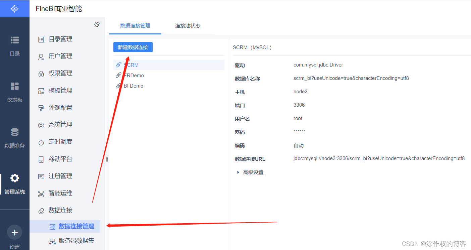Toggle the sidebar pin icon
This screenshot has width=471, height=250.
pyautogui.click(x=97, y=25)
